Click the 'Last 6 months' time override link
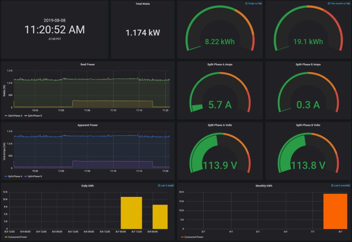This screenshot has height=242, width=352. pyautogui.click(x=342, y=186)
